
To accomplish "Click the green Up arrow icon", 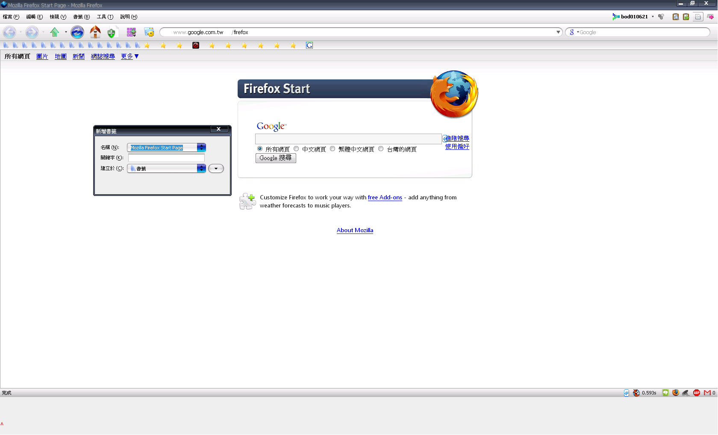I will pyautogui.click(x=54, y=32).
